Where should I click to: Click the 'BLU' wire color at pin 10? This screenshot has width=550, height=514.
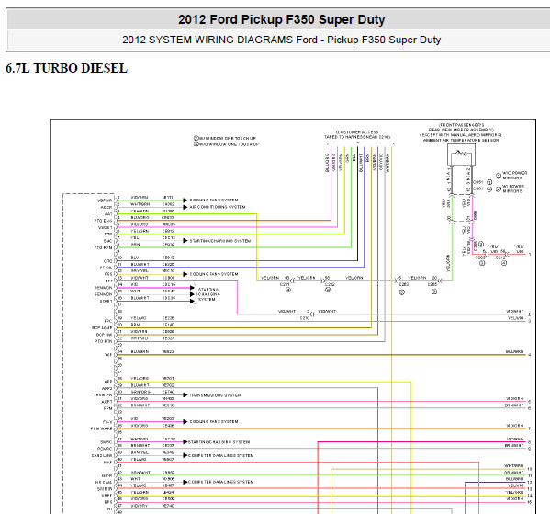(135, 257)
